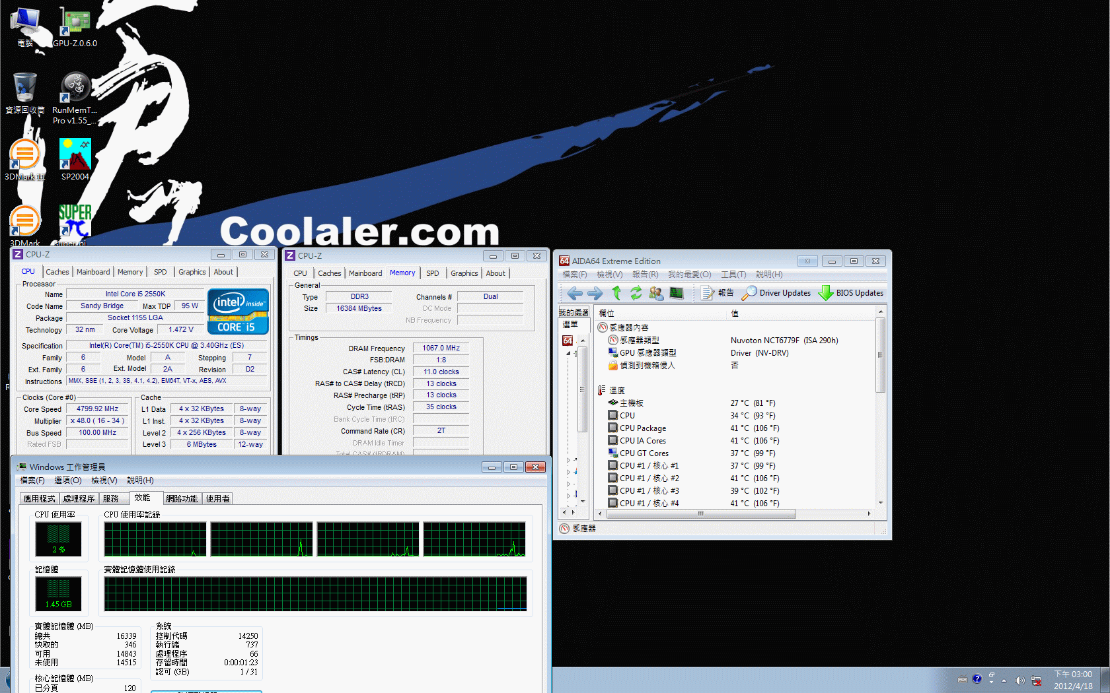Screen dimensions: 1110x693
Task: Select the 我的最愛 tab in AIDA64 sidebar
Action: (573, 313)
